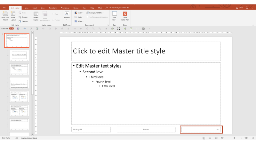Click English (United States) language in status bar
256x144 pixels.
tap(29, 138)
